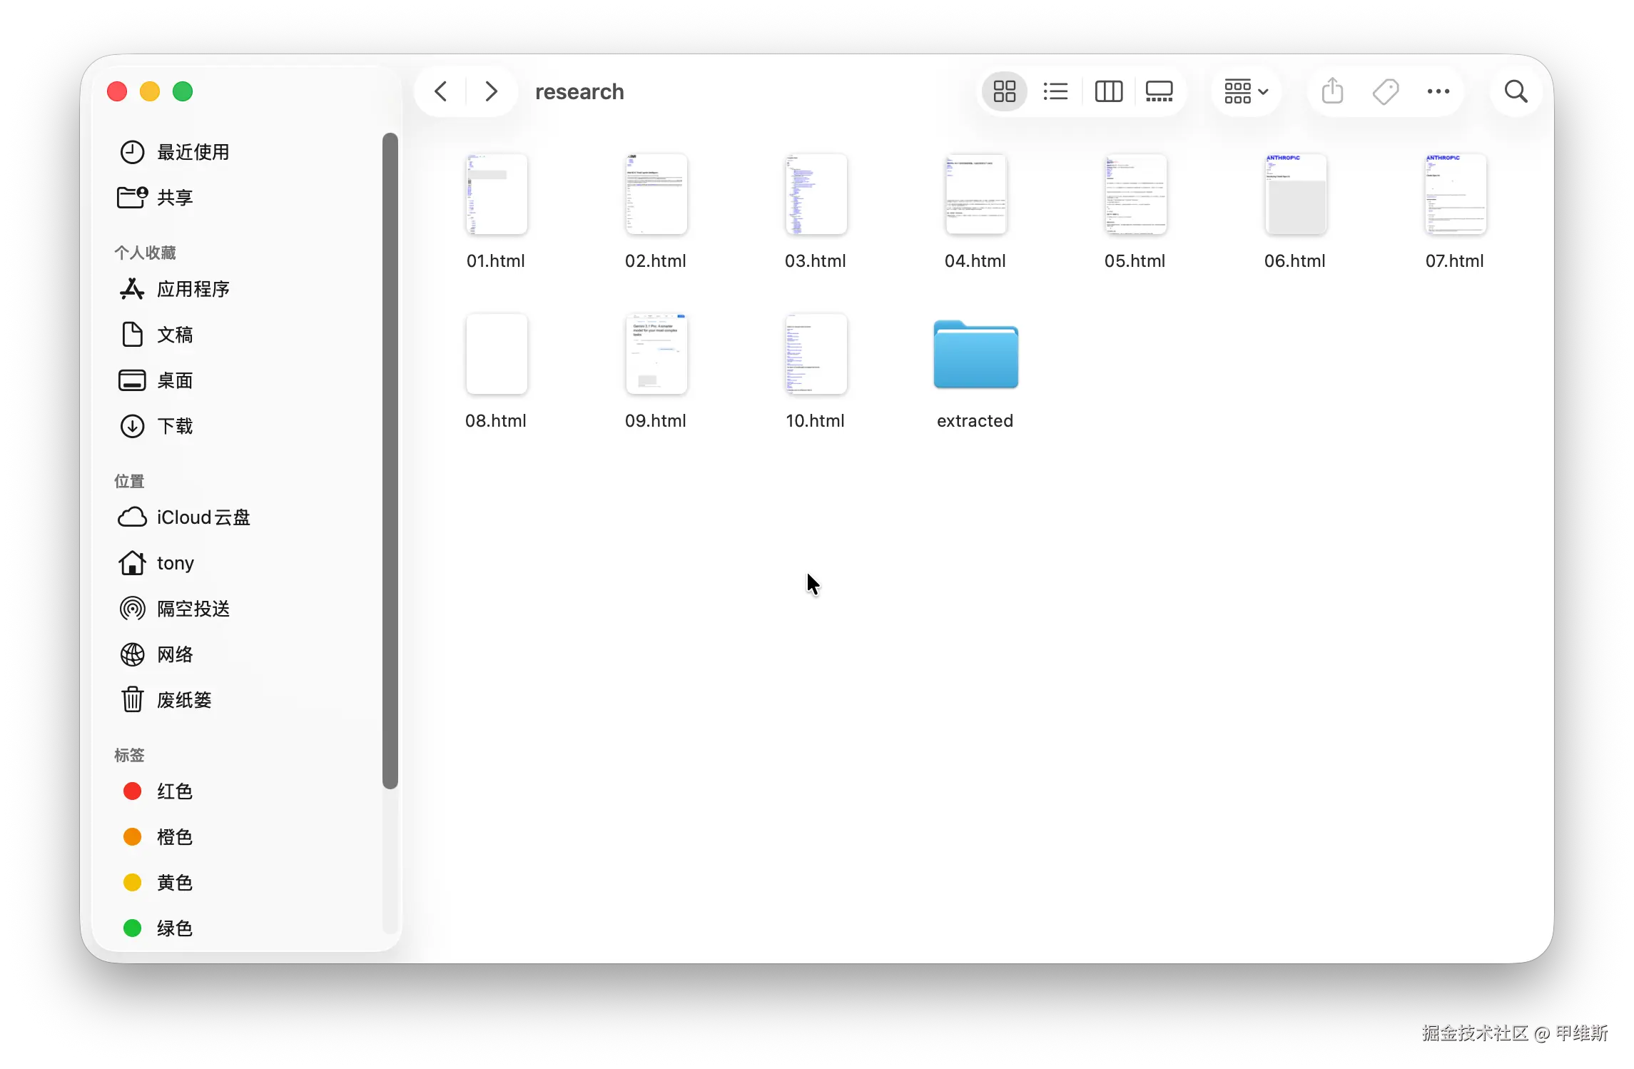The width and height of the screenshot is (1634, 1069).
Task: Select the red 红色 tag
Action: click(175, 791)
